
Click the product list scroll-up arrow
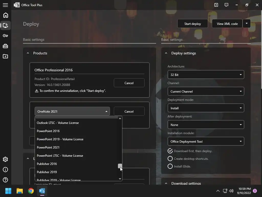(x=120, y=119)
